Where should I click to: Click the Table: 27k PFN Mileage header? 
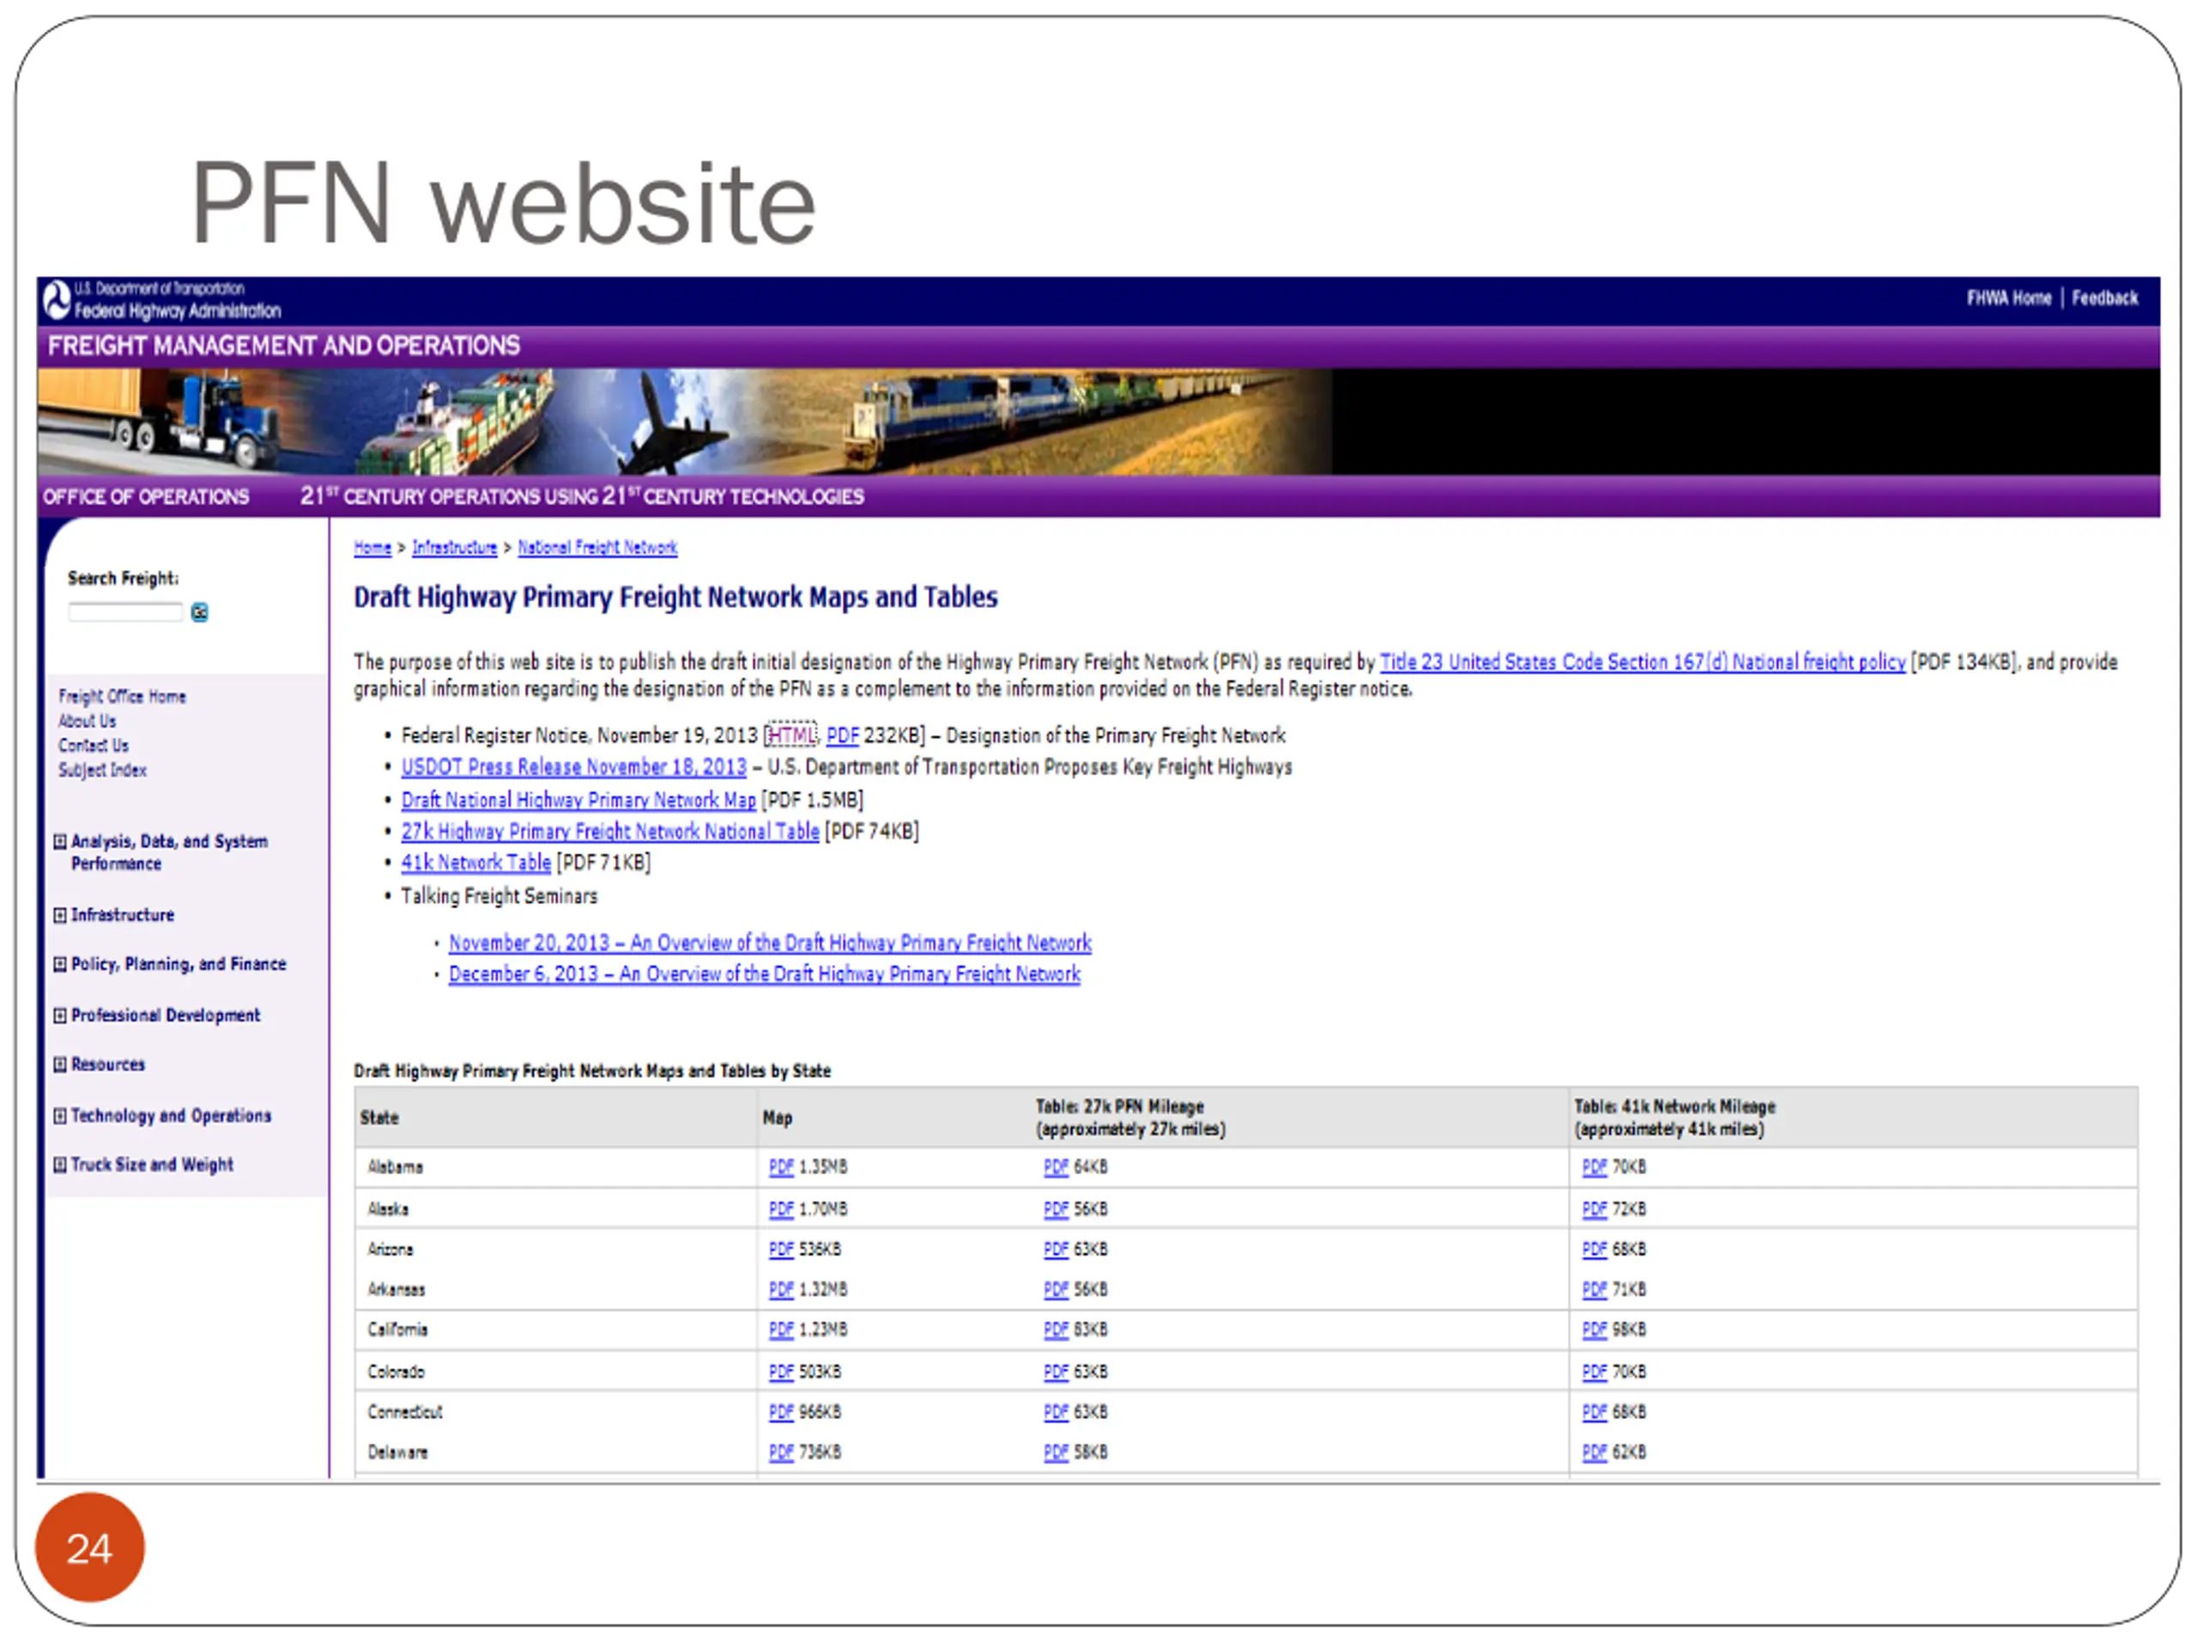coord(1131,1118)
